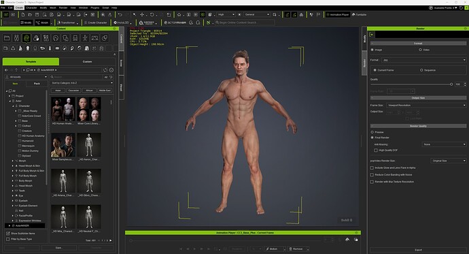Click the Create Character button
The width and height of the screenshot is (469, 254).
[96, 22]
